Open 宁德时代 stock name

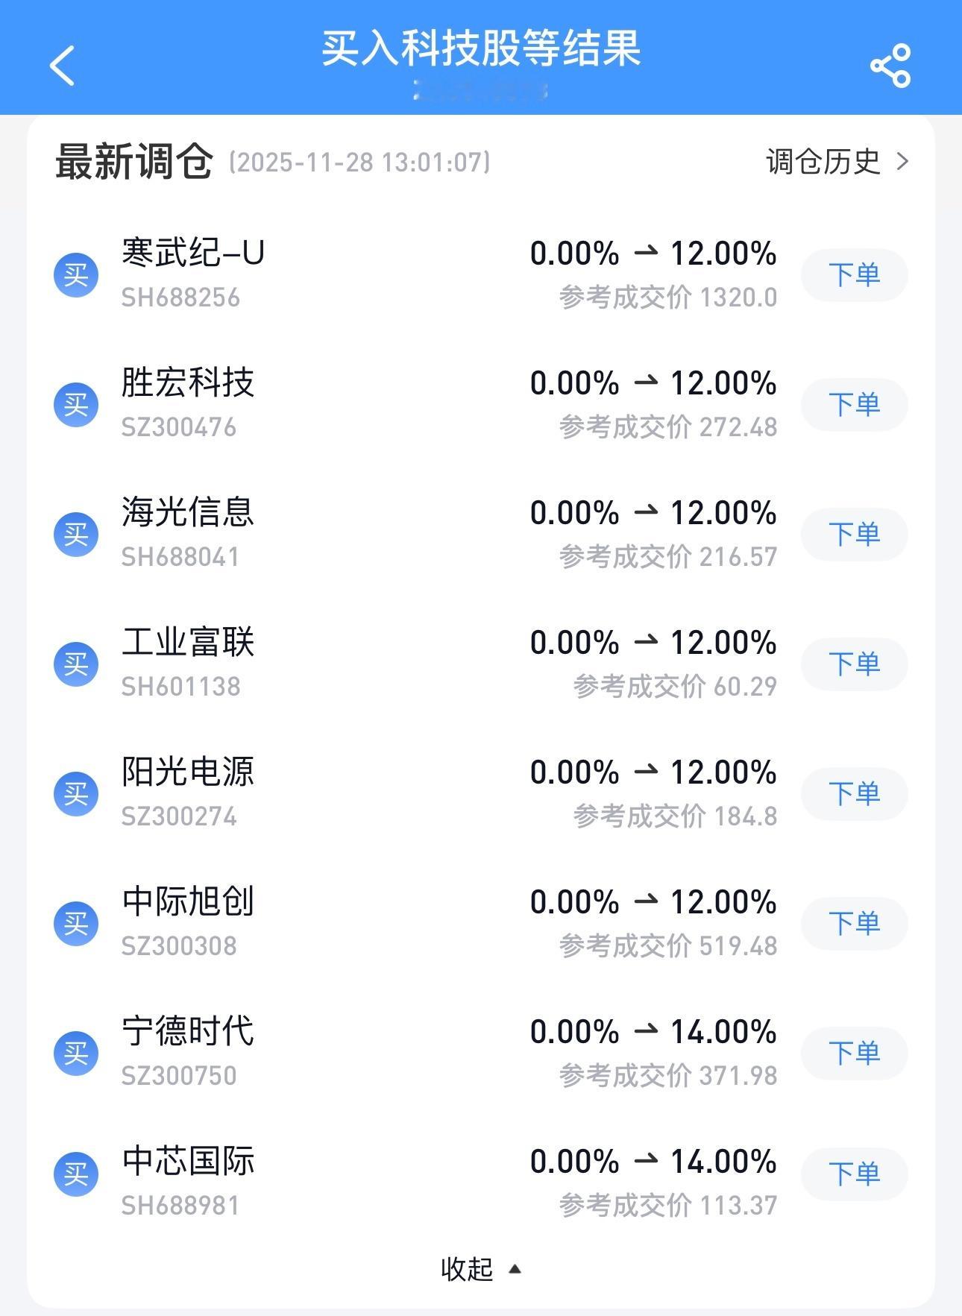click(x=188, y=1031)
